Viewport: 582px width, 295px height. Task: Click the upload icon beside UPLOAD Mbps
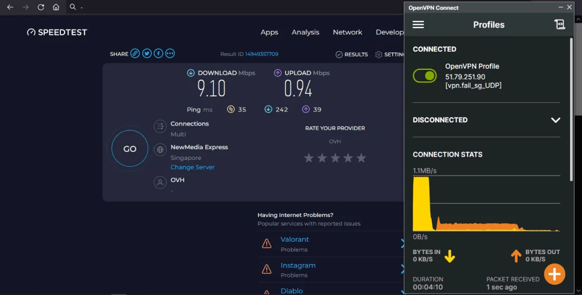pos(278,73)
